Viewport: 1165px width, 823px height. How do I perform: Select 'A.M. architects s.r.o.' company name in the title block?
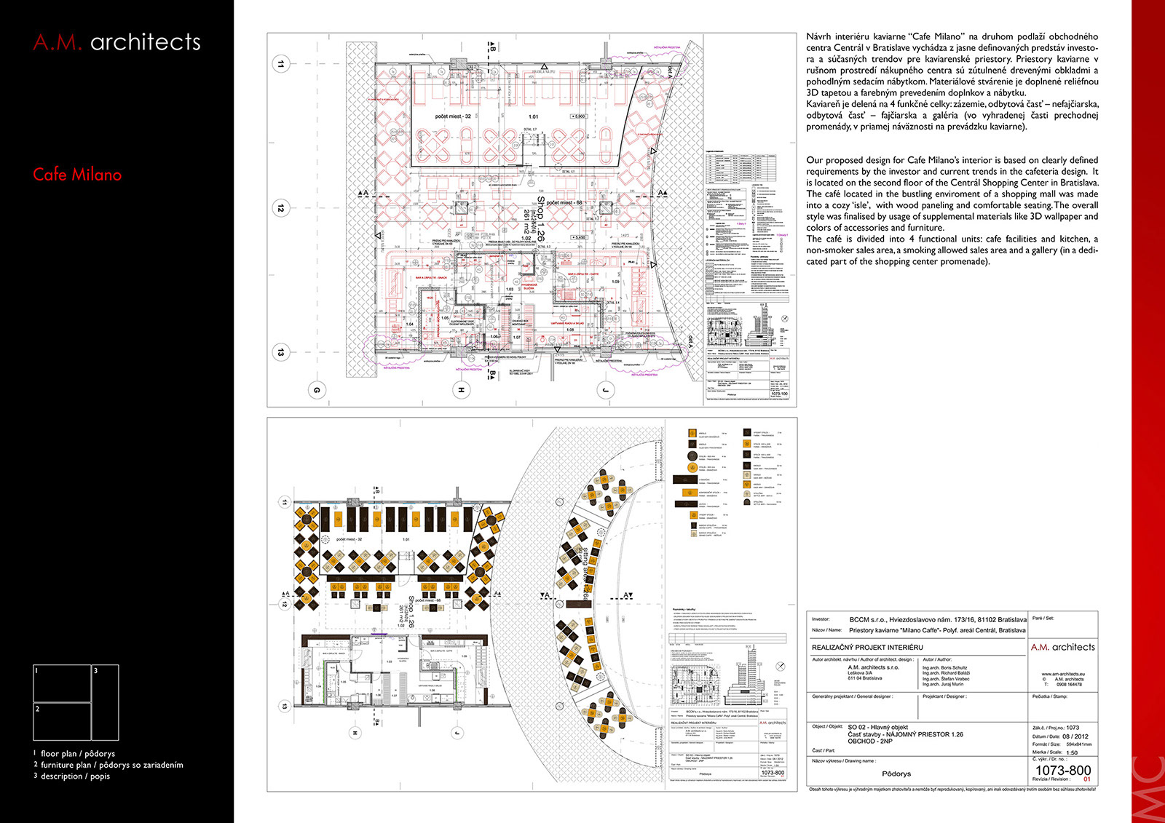(x=873, y=667)
